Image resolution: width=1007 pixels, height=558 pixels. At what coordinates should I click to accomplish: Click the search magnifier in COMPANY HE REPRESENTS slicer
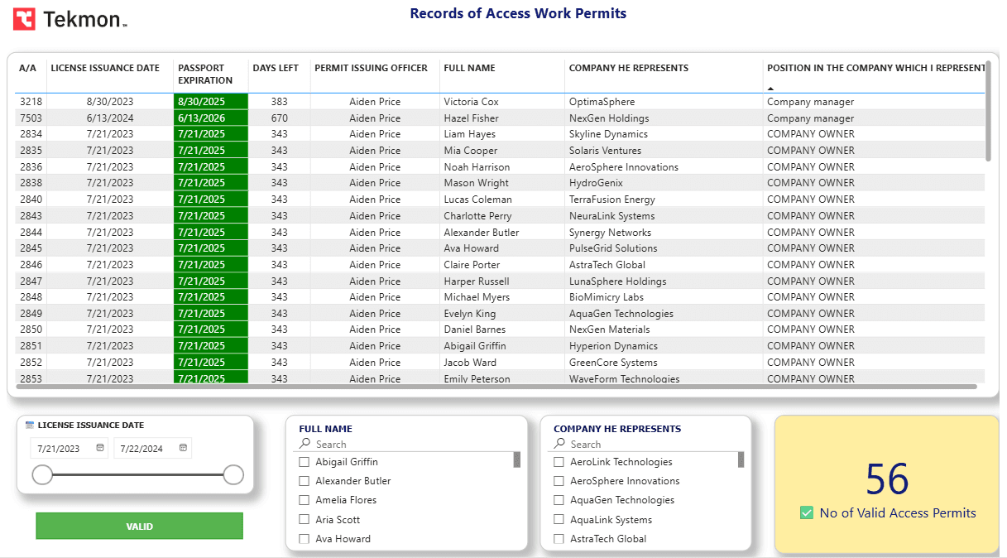pos(559,444)
